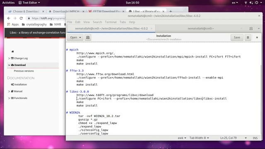Click the volume icon in top bar
Screen dimensions: 265x149
(x=251, y=3)
